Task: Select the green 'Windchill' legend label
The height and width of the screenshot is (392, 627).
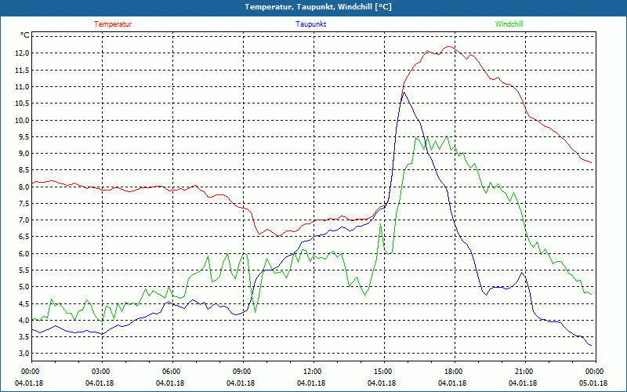Action: [x=509, y=24]
